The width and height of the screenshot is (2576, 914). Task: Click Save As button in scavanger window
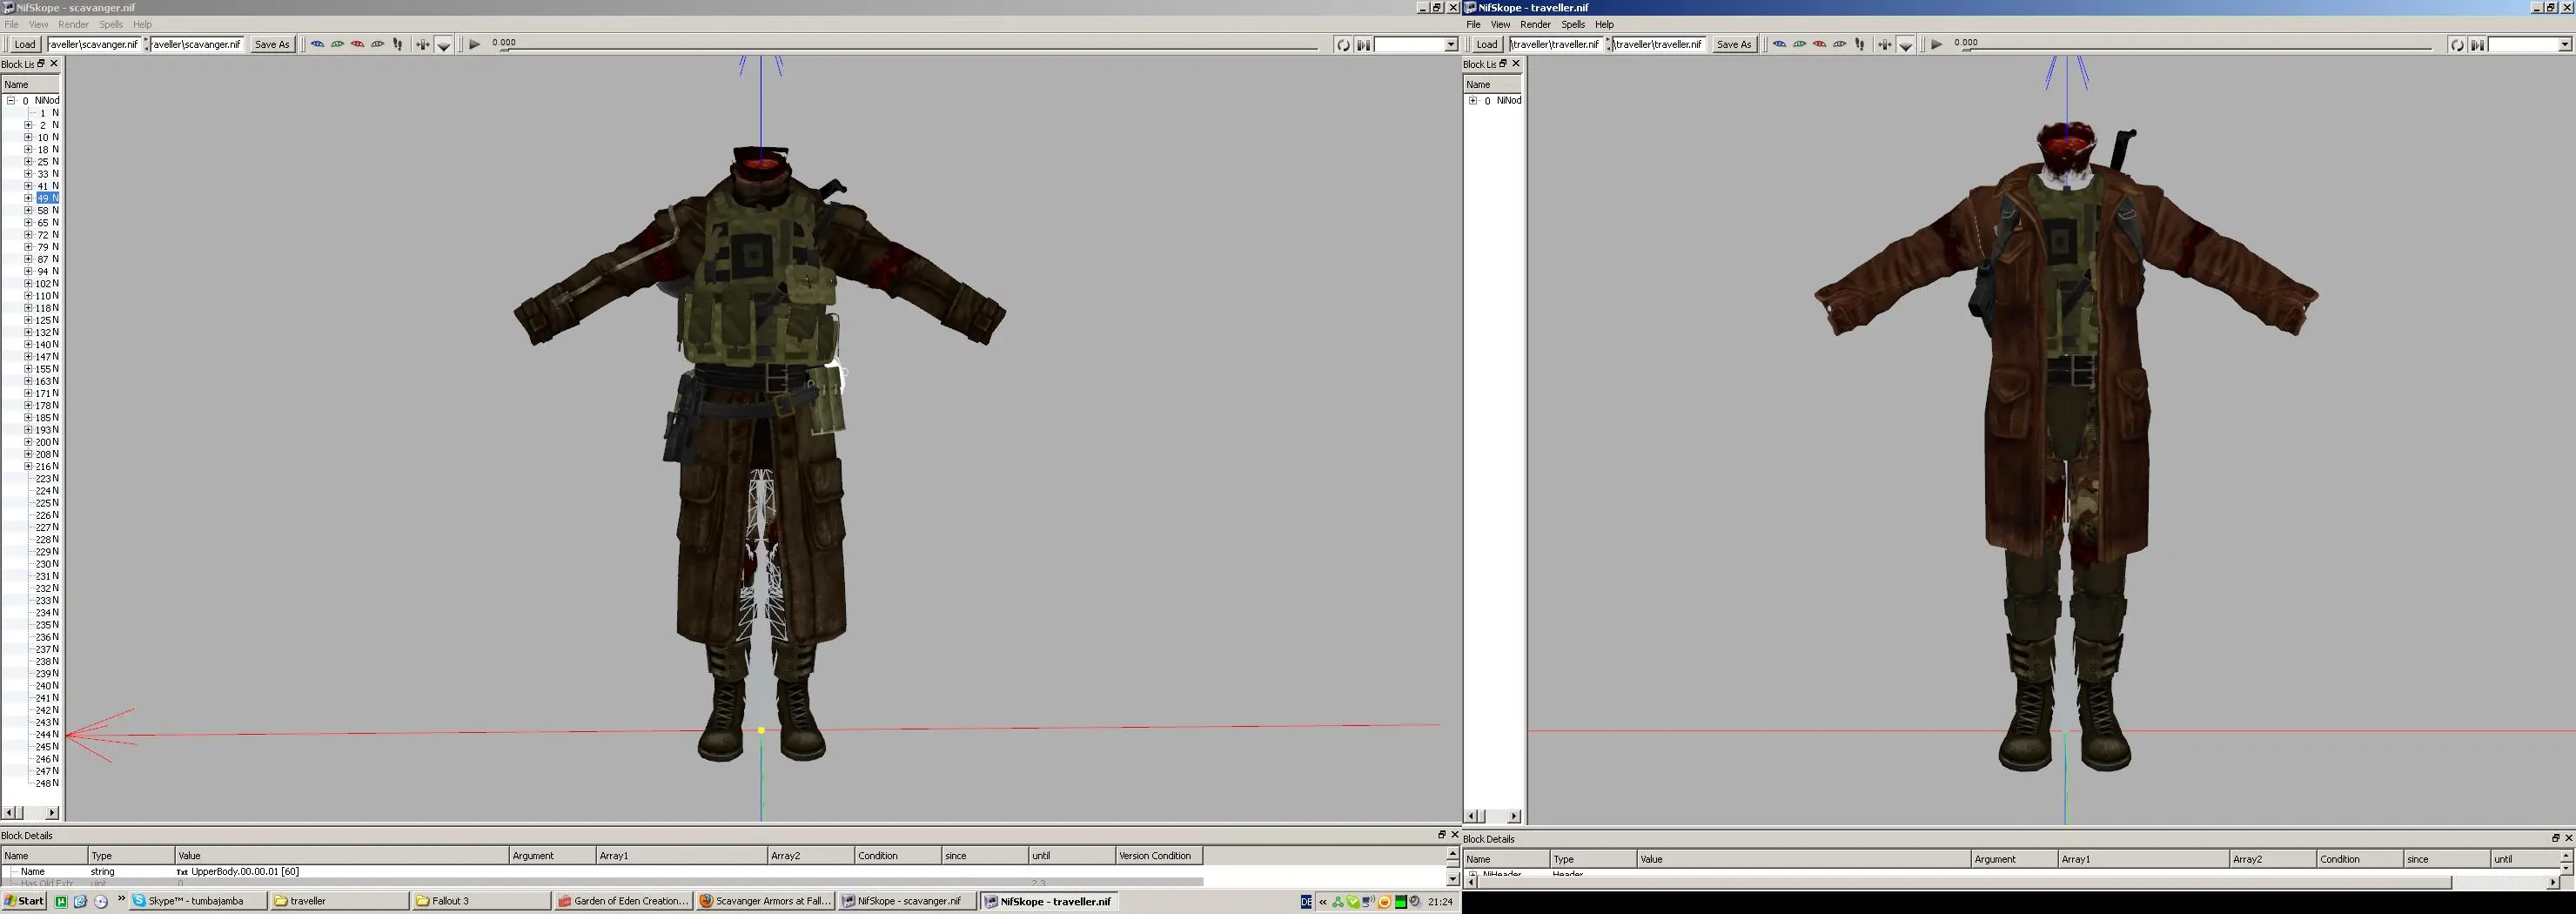(272, 44)
